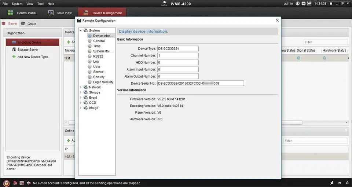Click the System gear icon in tree
Image resolution: width=352 pixels, height=187 pixels.
click(85, 30)
